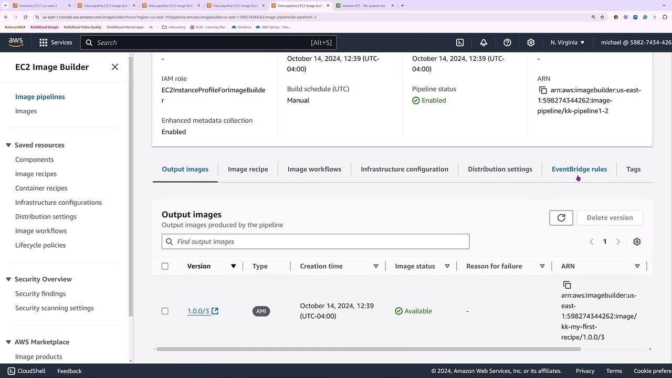The width and height of the screenshot is (672, 378).
Task: Open the Tags tab
Action: pyautogui.click(x=633, y=169)
